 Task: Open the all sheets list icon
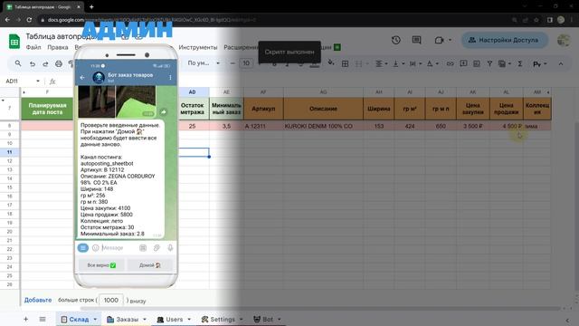[x=43, y=319]
